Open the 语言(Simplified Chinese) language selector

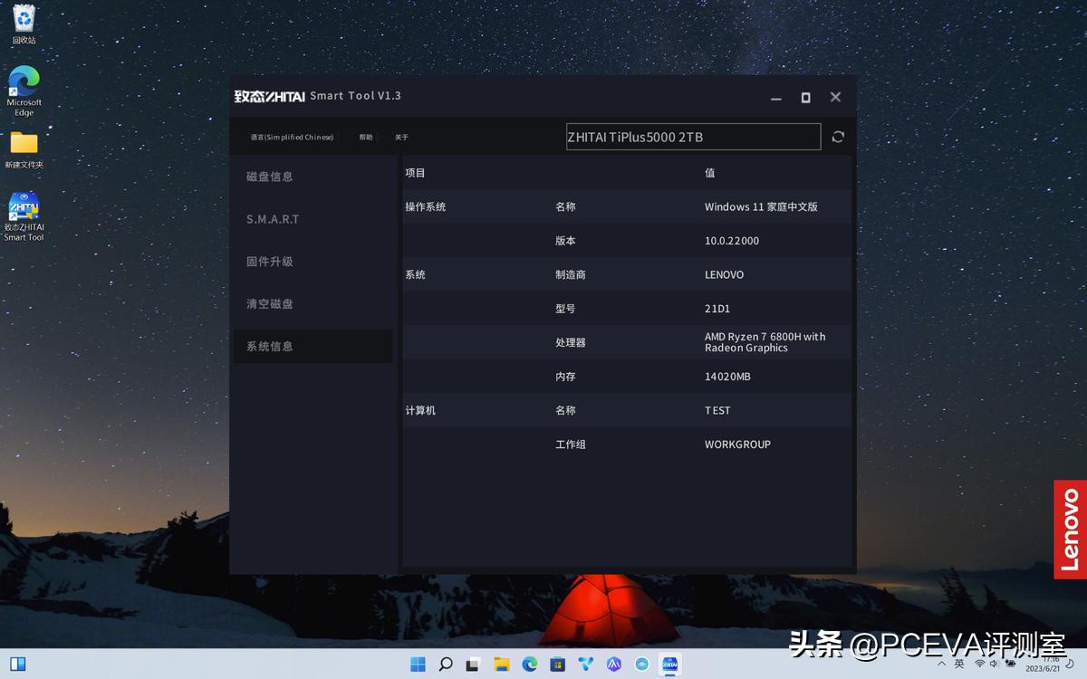pos(292,137)
